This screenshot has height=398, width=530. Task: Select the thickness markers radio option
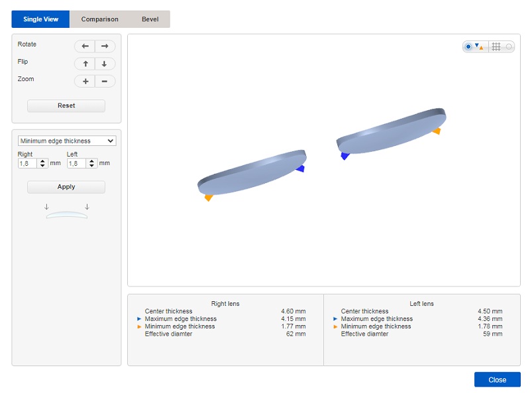[x=468, y=46]
